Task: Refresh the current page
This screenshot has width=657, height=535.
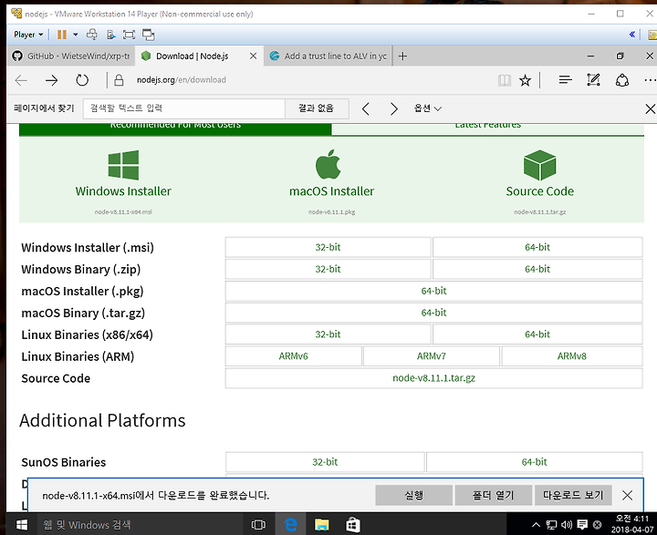Action: (82, 80)
